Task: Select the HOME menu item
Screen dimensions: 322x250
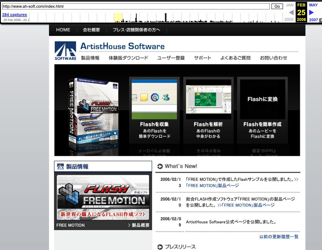Action: (63, 30)
